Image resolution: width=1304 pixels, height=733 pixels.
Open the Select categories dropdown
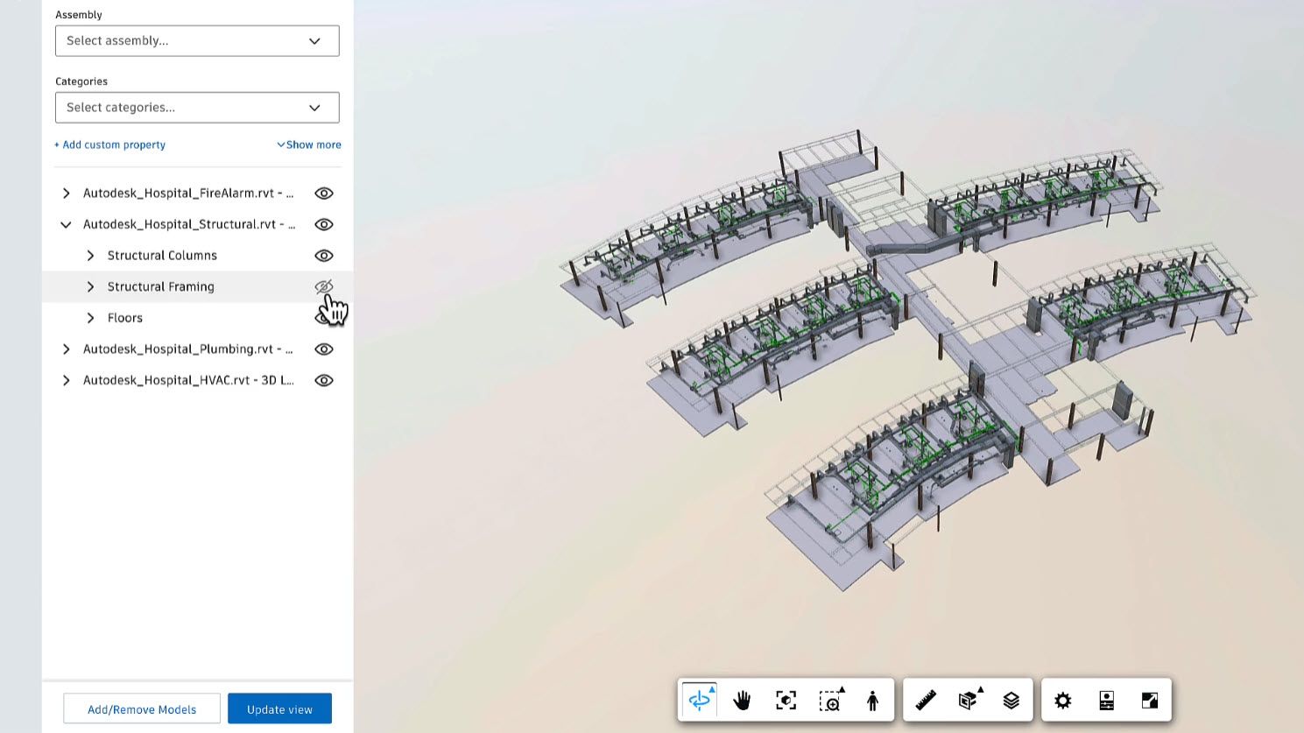[197, 107]
